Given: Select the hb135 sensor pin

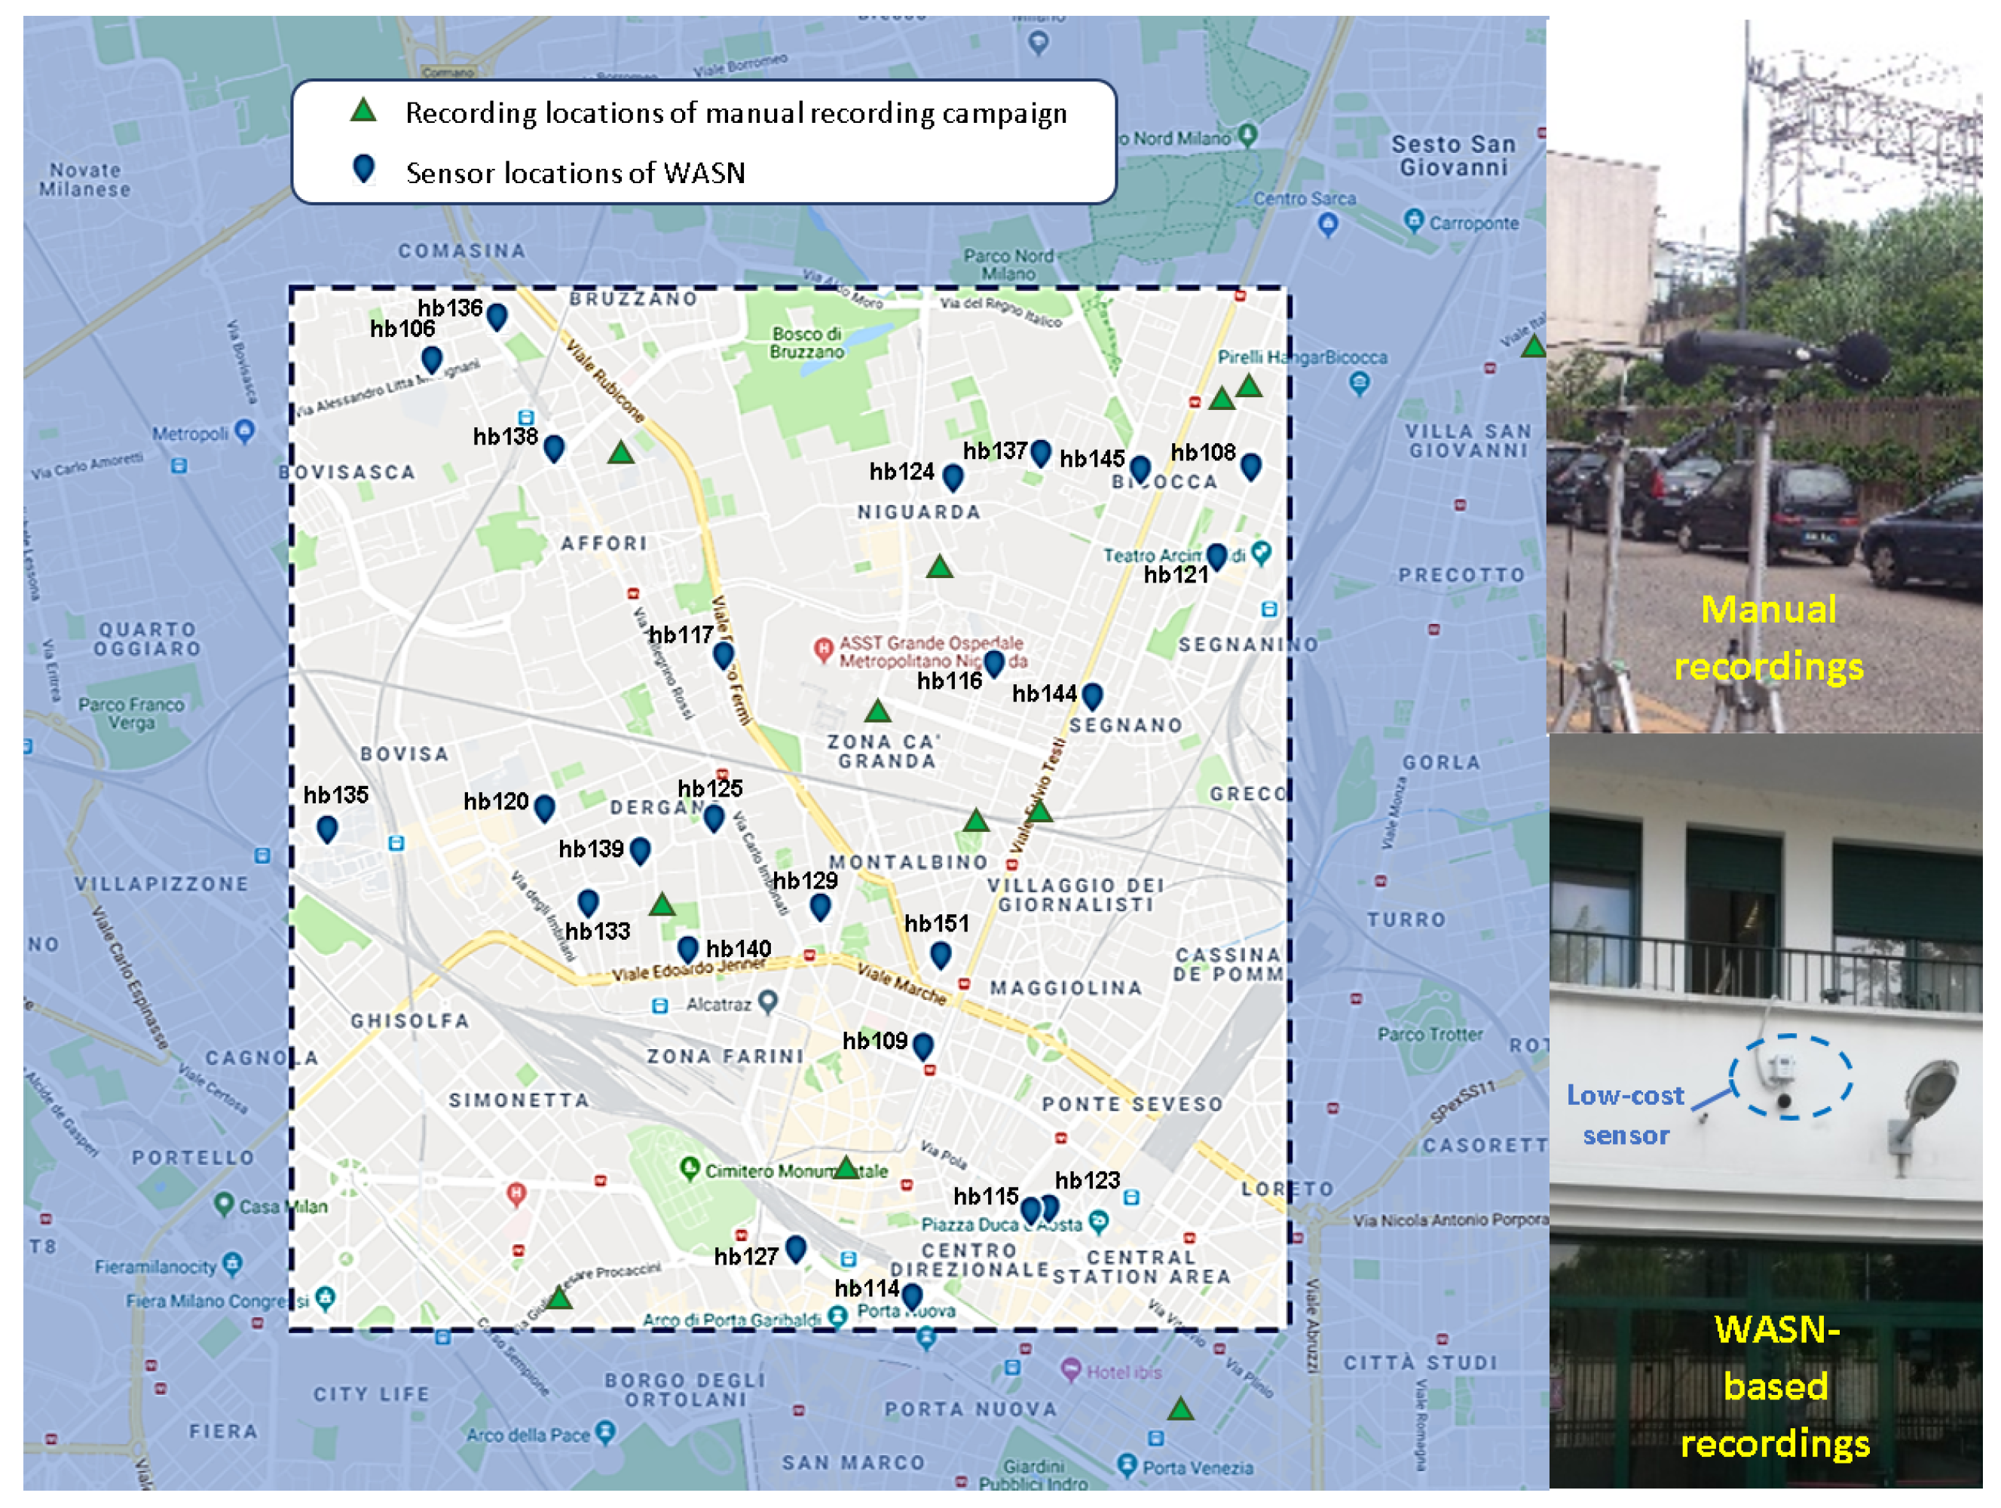Looking at the screenshot, I should 327,827.
